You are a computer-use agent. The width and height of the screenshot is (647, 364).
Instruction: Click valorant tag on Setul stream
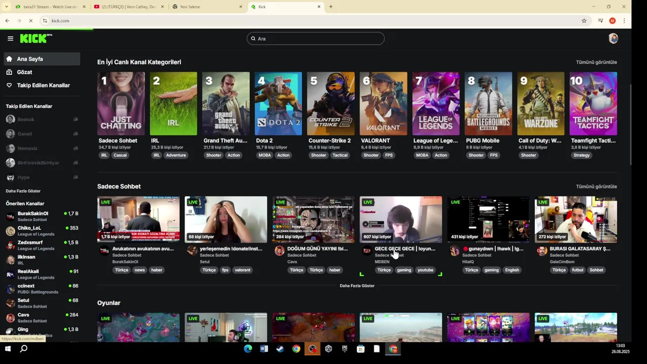pos(243,270)
